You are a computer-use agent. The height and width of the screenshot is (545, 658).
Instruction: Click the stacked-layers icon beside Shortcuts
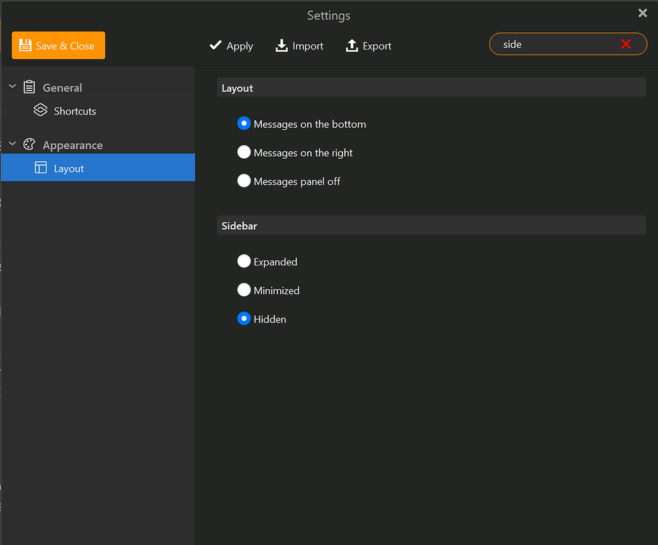[40, 111]
